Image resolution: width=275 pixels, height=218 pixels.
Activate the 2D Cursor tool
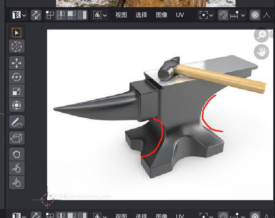[17, 47]
